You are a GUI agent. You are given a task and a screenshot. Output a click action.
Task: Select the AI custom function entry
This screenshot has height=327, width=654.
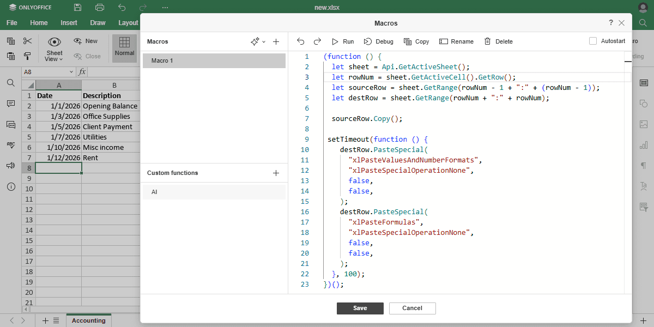pos(214,192)
